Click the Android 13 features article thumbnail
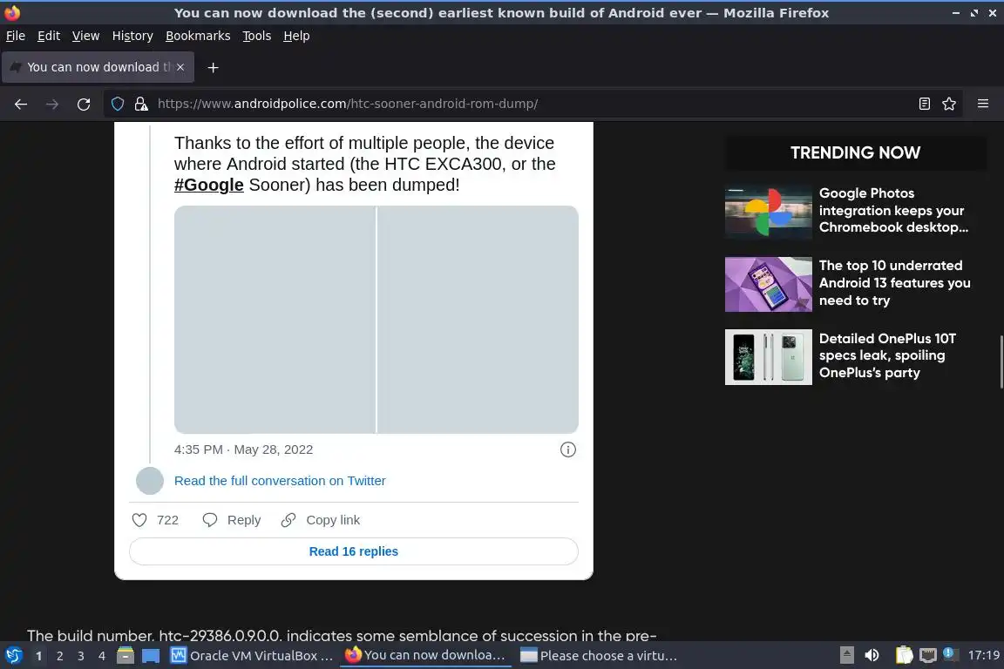Image resolution: width=1004 pixels, height=669 pixels. [769, 284]
